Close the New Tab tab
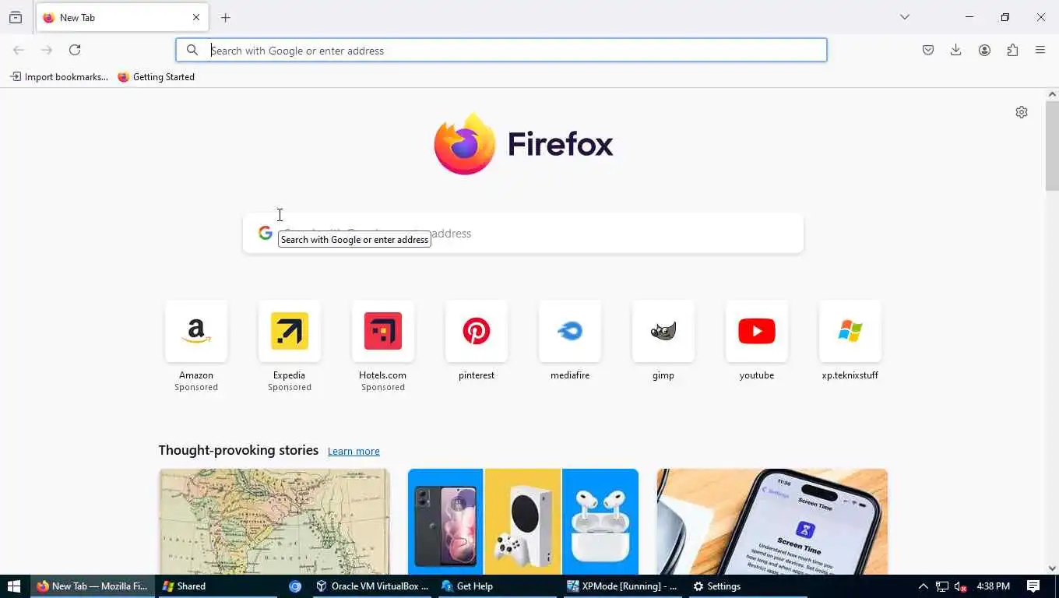Image resolution: width=1059 pixels, height=598 pixels. tap(196, 17)
